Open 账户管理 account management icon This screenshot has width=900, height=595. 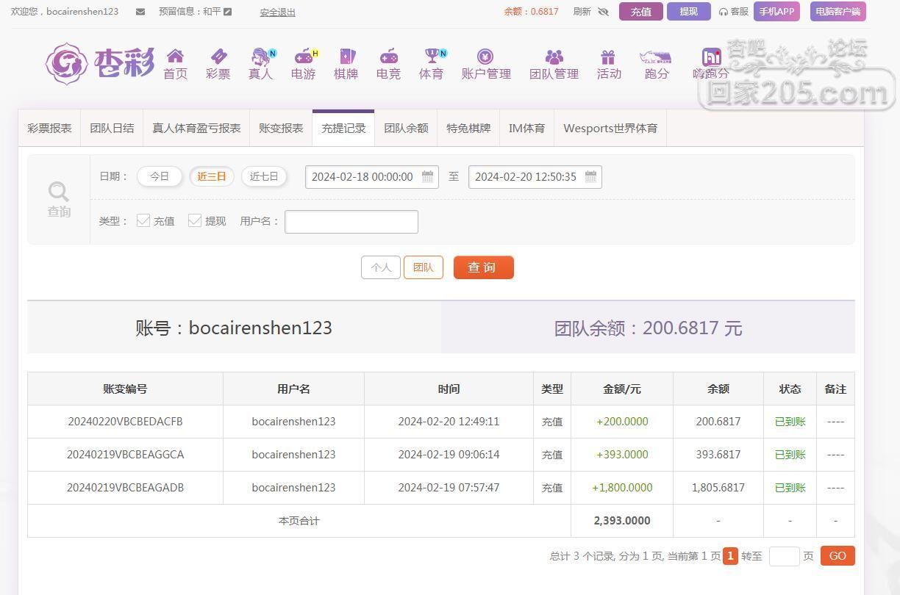(x=485, y=57)
